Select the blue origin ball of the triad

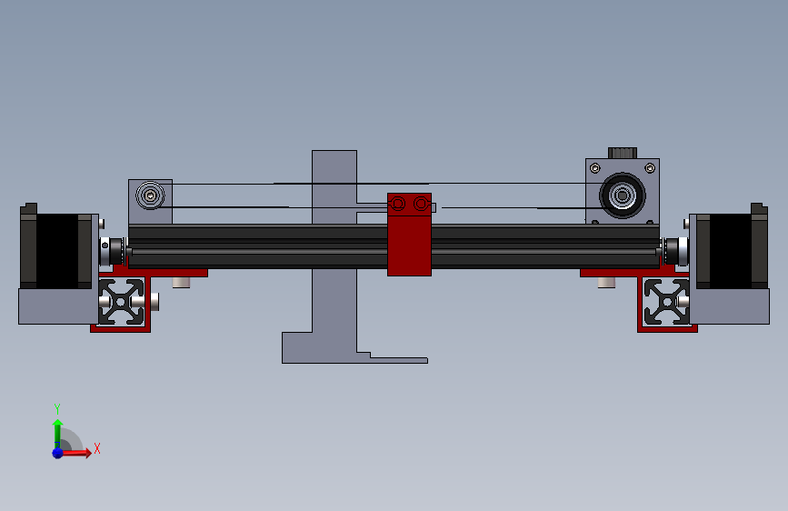pyautogui.click(x=58, y=453)
